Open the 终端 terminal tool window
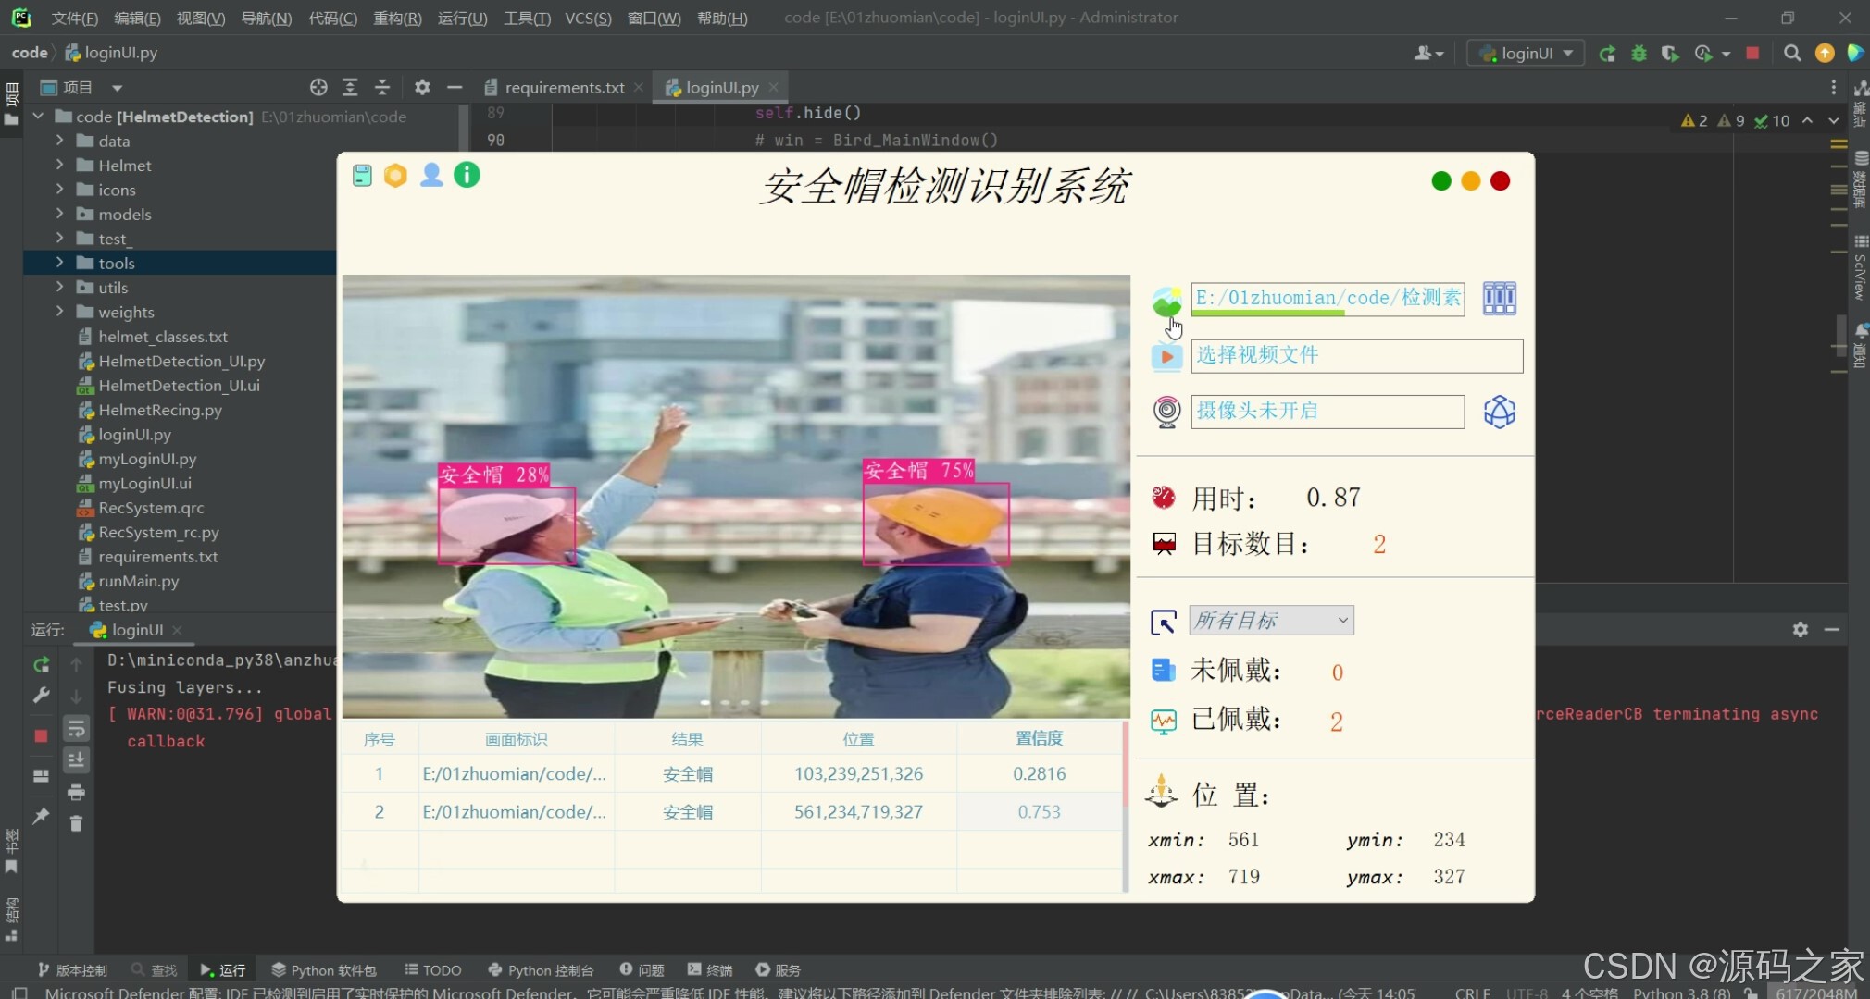Viewport: 1870px width, 999px height. pyautogui.click(x=710, y=969)
